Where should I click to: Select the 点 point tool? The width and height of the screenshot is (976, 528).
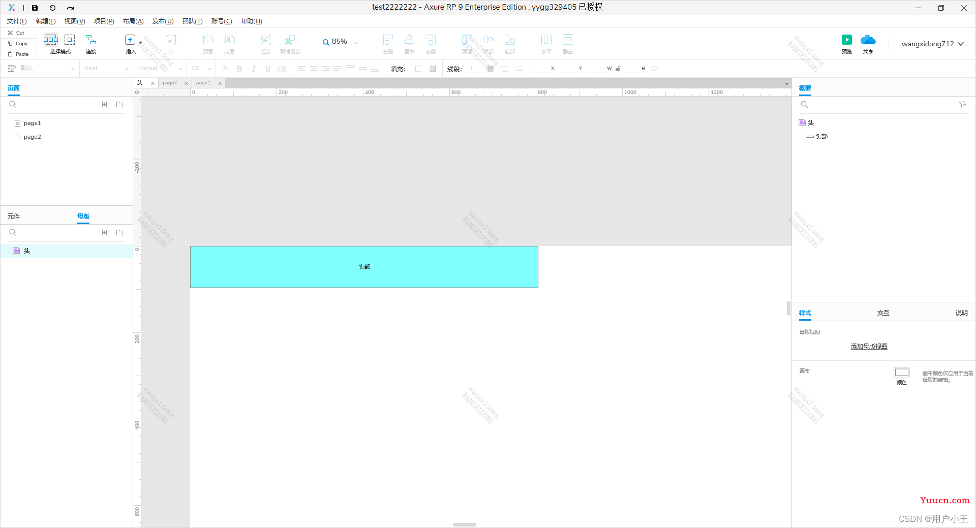click(x=171, y=44)
